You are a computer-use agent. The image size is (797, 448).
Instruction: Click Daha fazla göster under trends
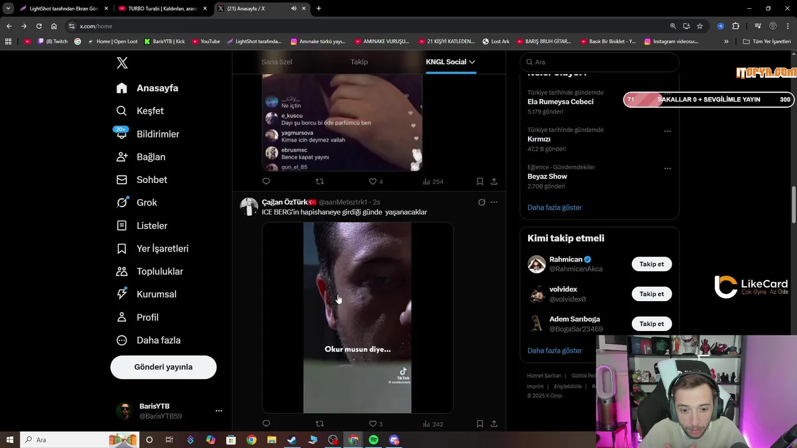point(554,207)
